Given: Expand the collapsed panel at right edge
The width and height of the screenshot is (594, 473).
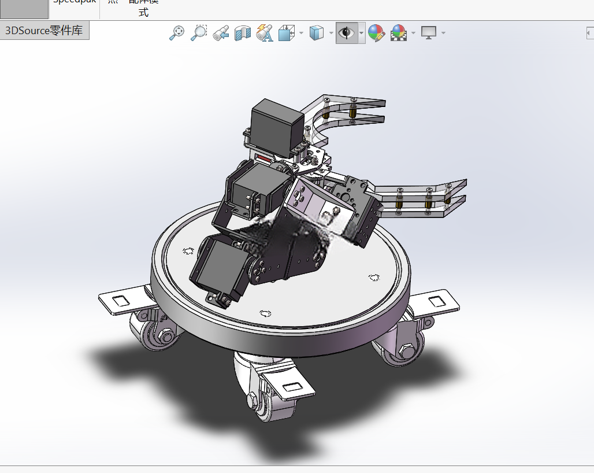Looking at the screenshot, I should tap(589, 33).
